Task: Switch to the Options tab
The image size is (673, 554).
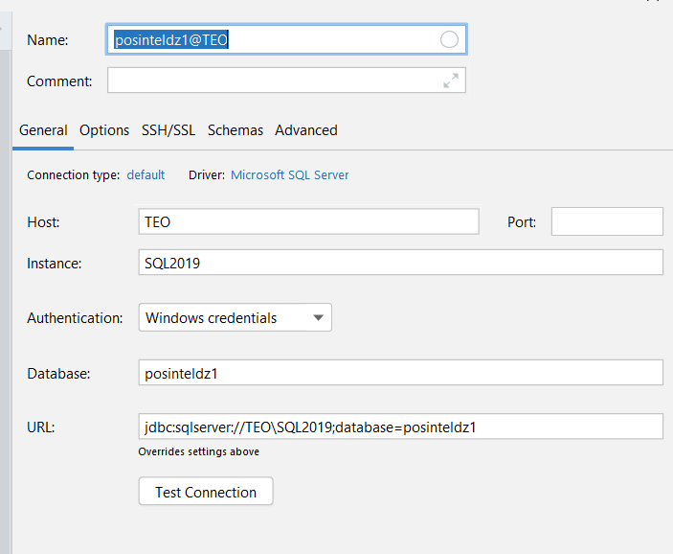Action: point(104,130)
